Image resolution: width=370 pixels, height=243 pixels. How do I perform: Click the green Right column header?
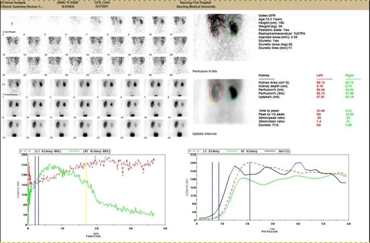(x=350, y=76)
